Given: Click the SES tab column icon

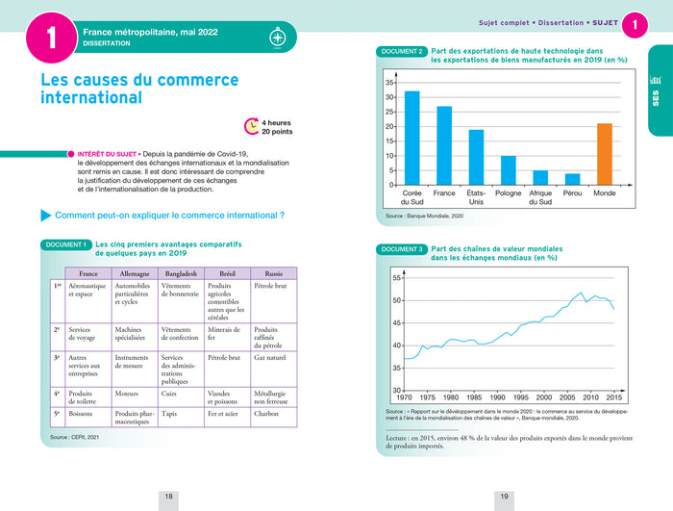Looking at the screenshot, I should coord(655,79).
